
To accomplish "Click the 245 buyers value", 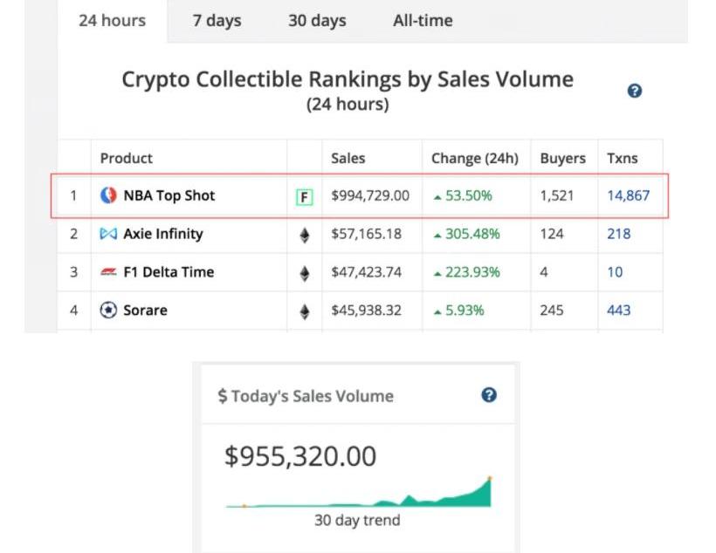I will click(552, 311).
